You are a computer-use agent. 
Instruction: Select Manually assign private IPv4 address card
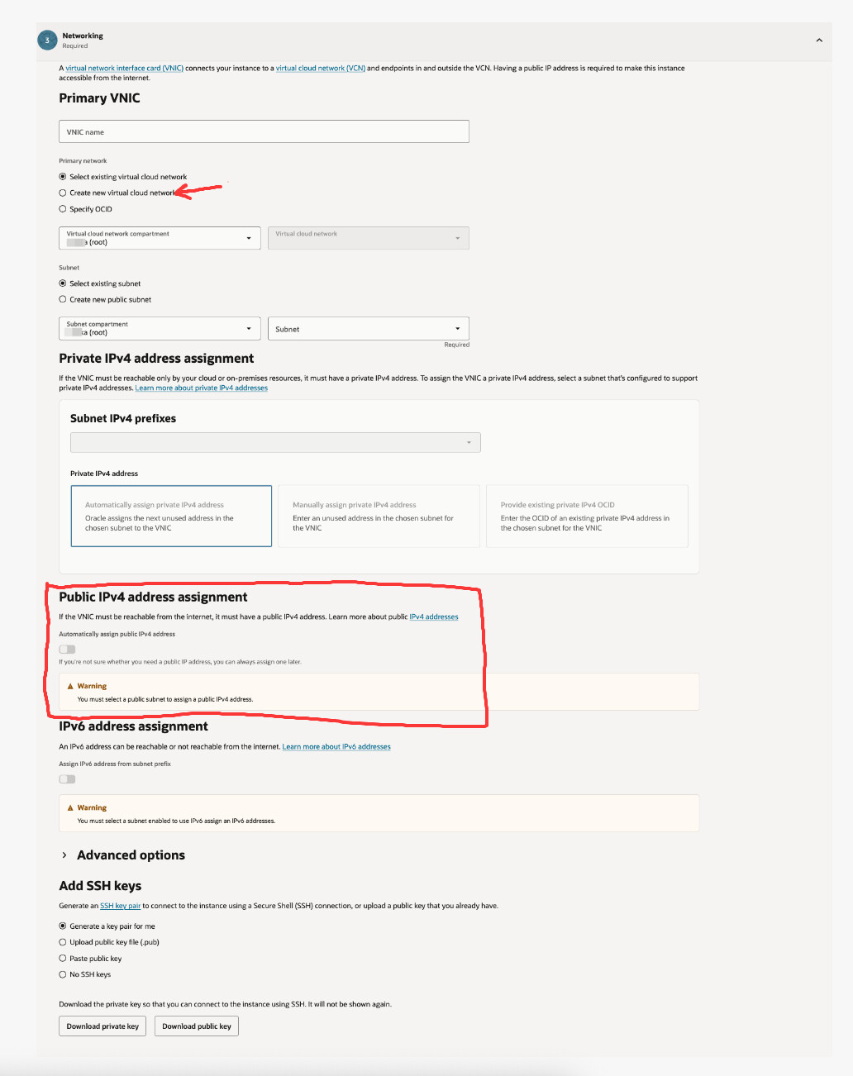click(379, 516)
